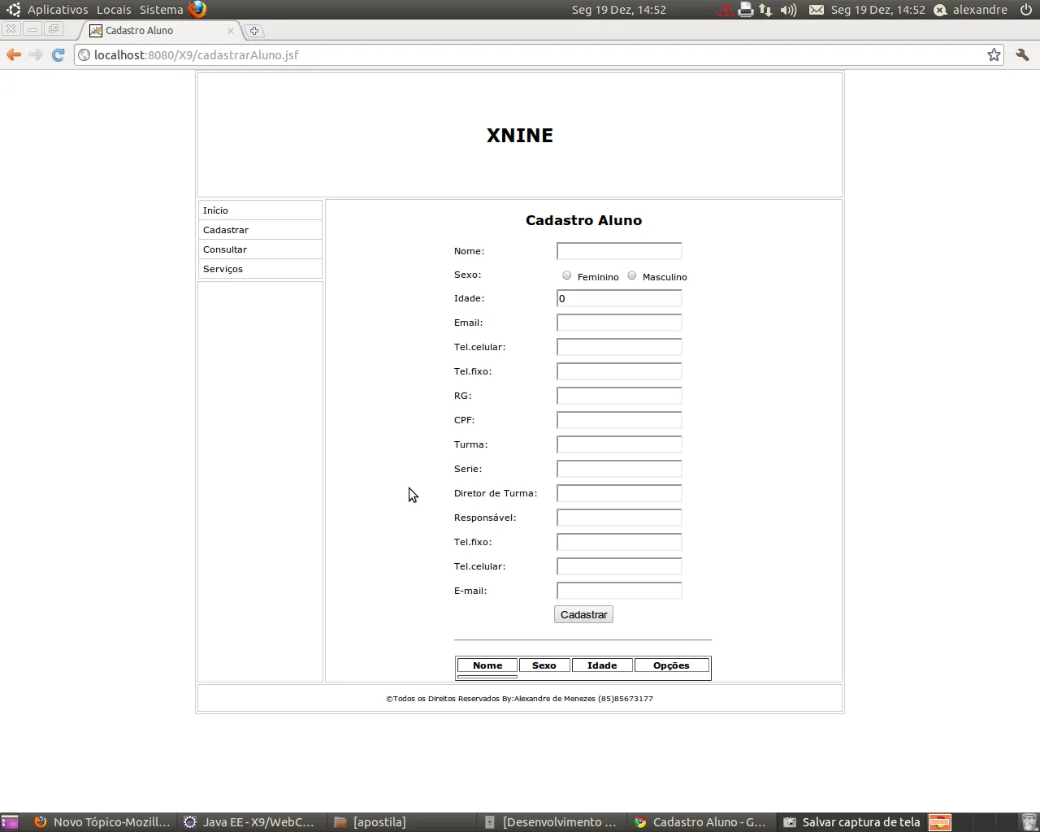Click the E-mail field above Cadastrar button
Viewport: 1040px width, 832px height.
619,591
